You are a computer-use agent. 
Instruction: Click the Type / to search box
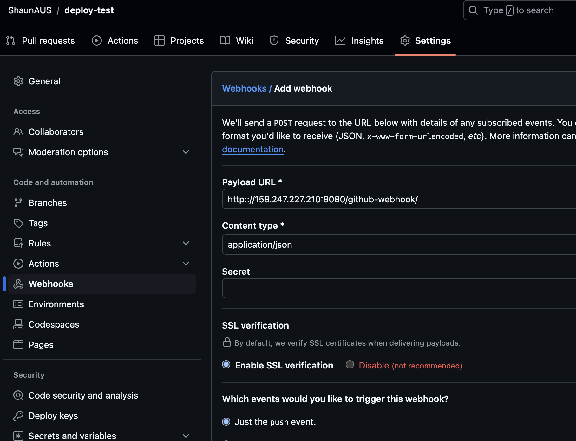click(520, 10)
